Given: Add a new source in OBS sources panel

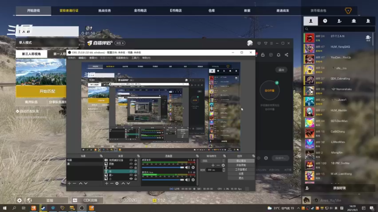Looking at the screenshot, I should [107, 183].
